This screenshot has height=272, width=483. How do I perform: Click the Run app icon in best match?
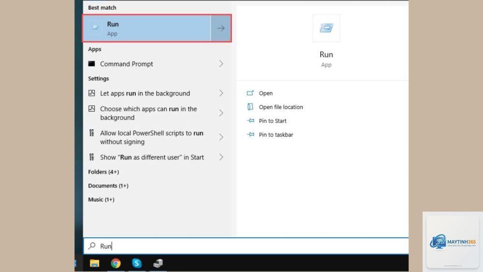pos(95,28)
